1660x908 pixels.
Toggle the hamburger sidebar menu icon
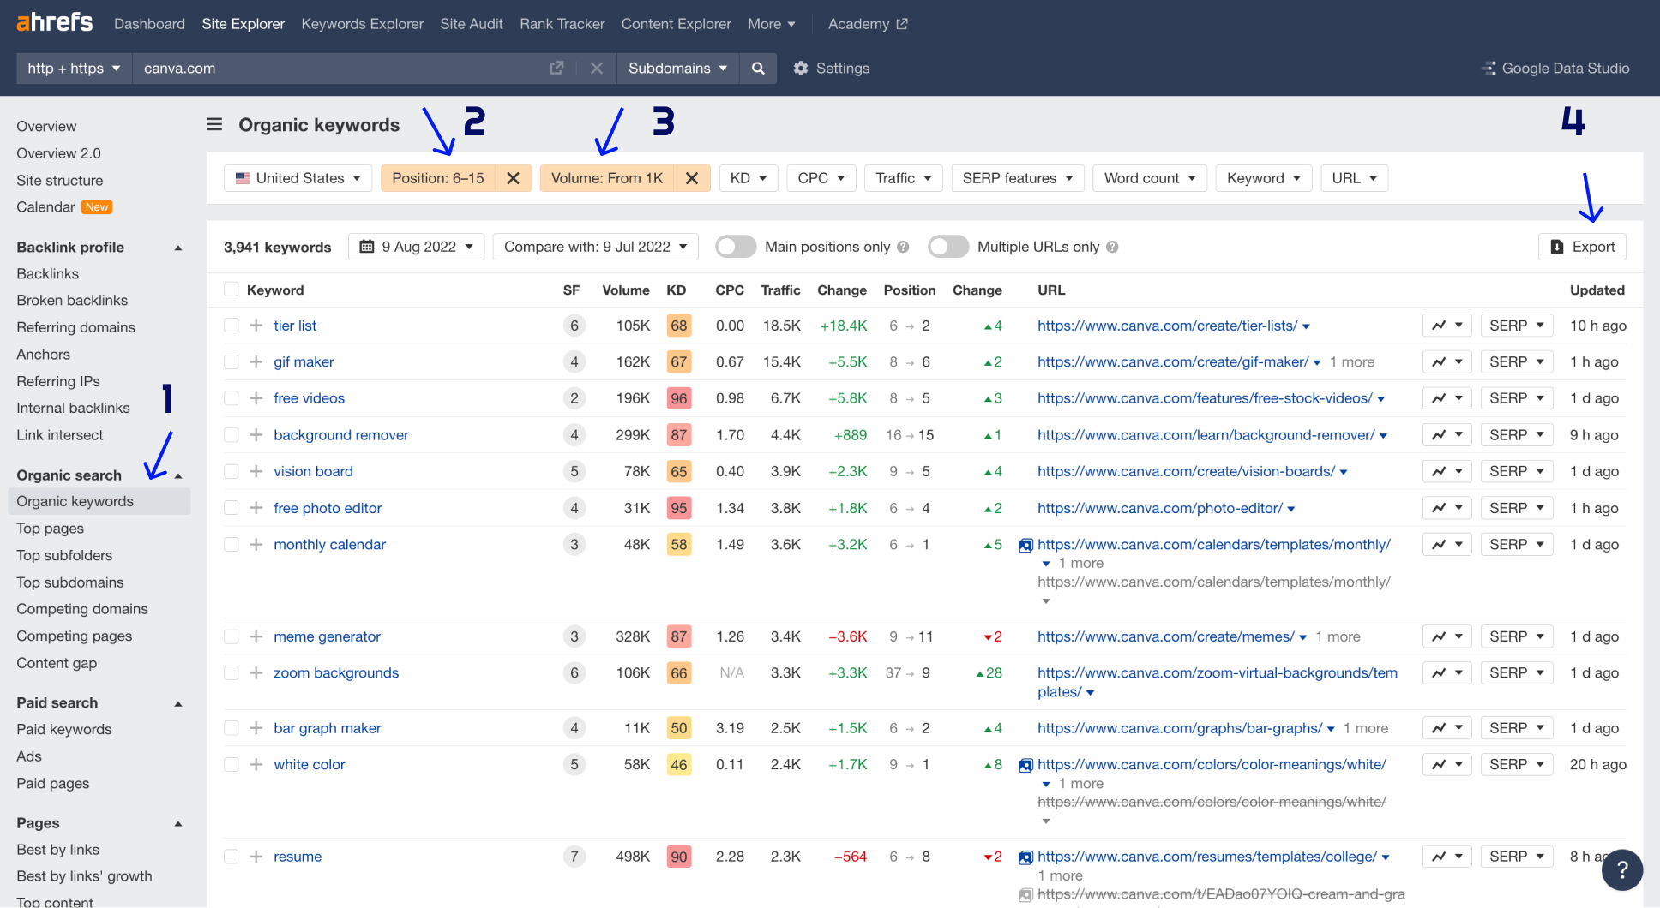point(214,125)
